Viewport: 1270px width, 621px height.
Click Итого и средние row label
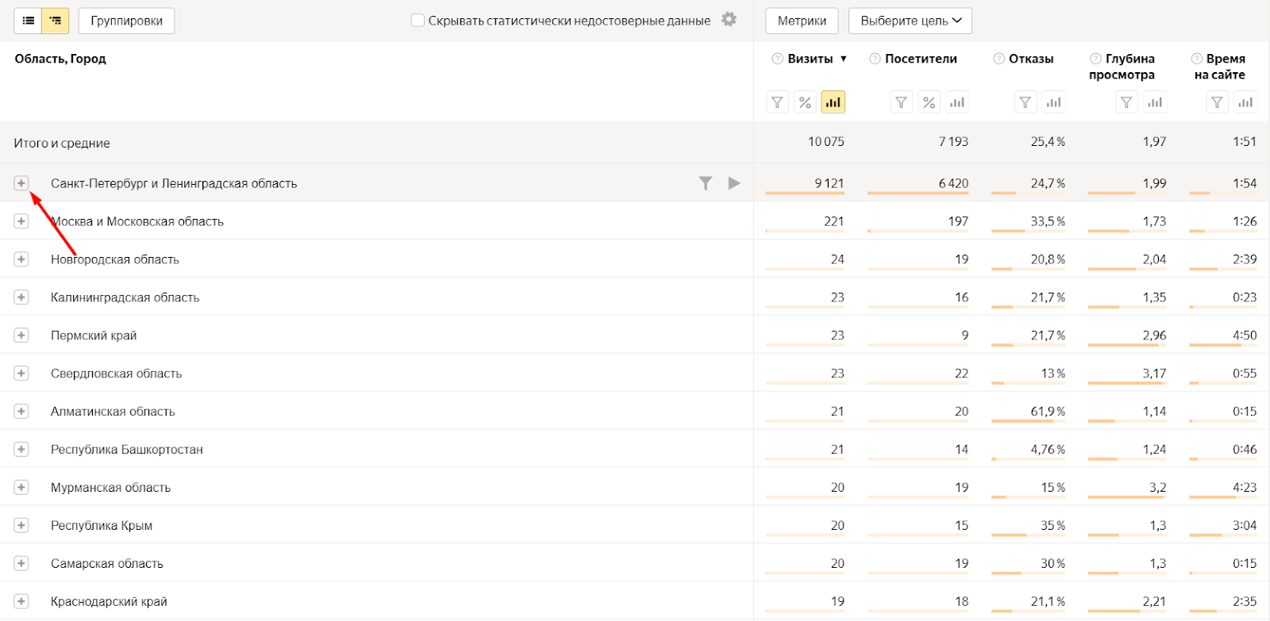[x=62, y=144]
